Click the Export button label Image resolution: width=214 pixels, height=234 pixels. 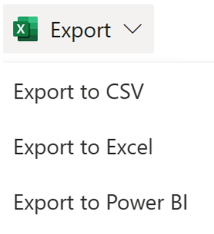(81, 30)
